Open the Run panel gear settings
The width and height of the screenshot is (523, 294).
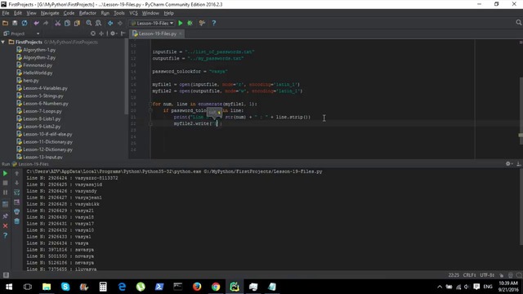(x=508, y=163)
